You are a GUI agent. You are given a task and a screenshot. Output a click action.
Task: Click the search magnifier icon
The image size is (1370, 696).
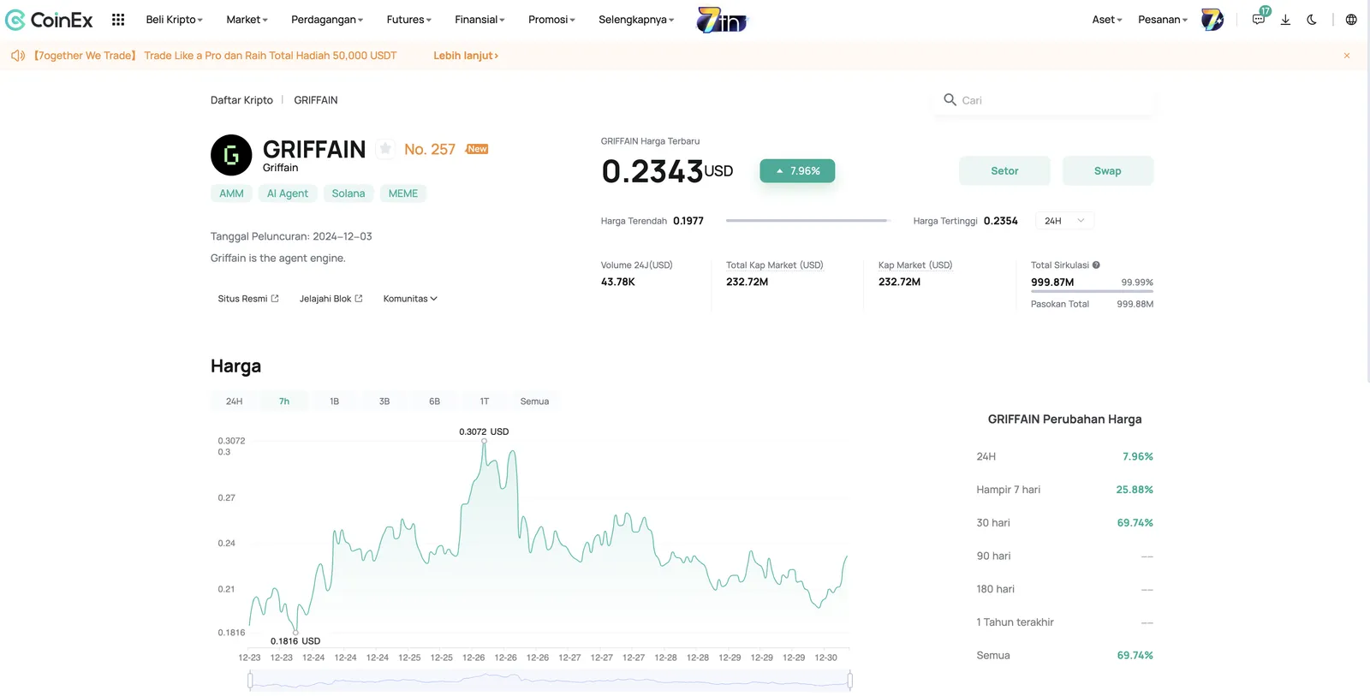pyautogui.click(x=950, y=99)
